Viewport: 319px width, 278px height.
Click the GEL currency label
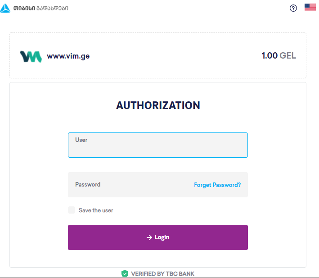click(x=288, y=56)
